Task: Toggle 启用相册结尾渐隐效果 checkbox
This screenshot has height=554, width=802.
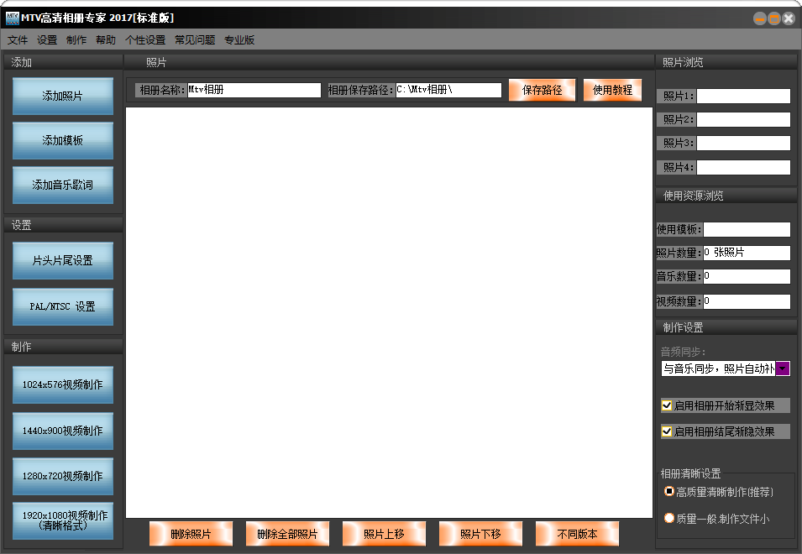Action: (667, 431)
